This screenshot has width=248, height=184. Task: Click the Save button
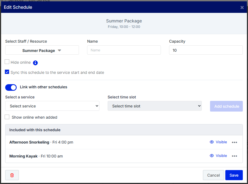coord(234,175)
